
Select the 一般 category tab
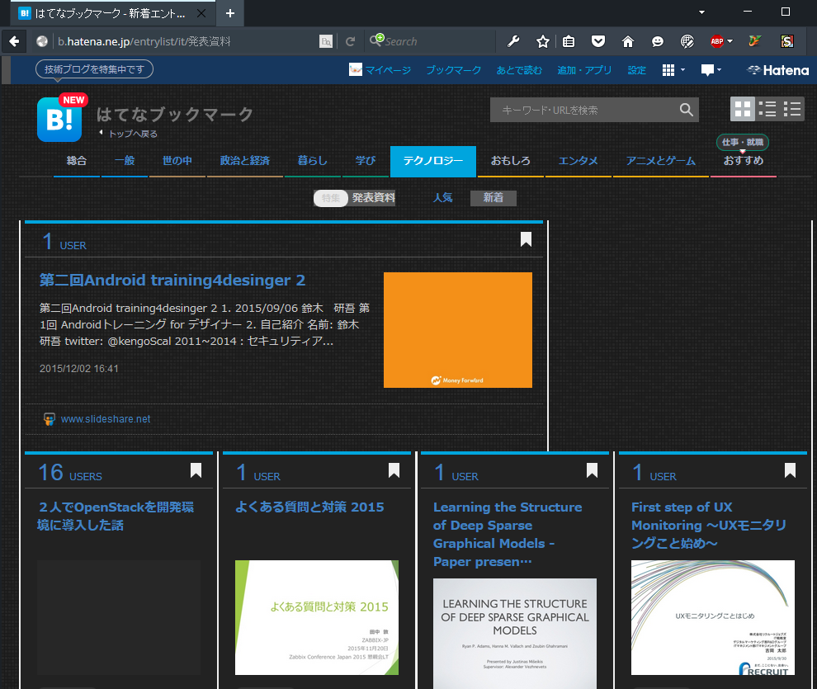pos(125,160)
